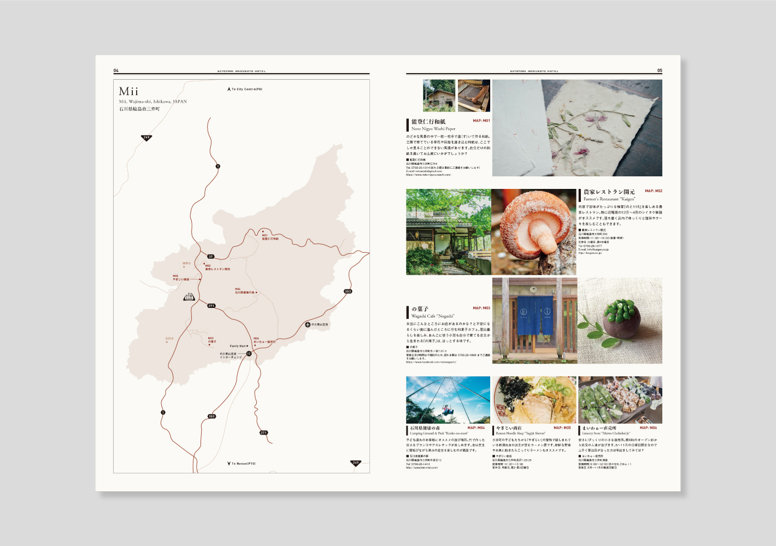Open the ken-mori.com website link
The image size is (776, 546).
422,468
